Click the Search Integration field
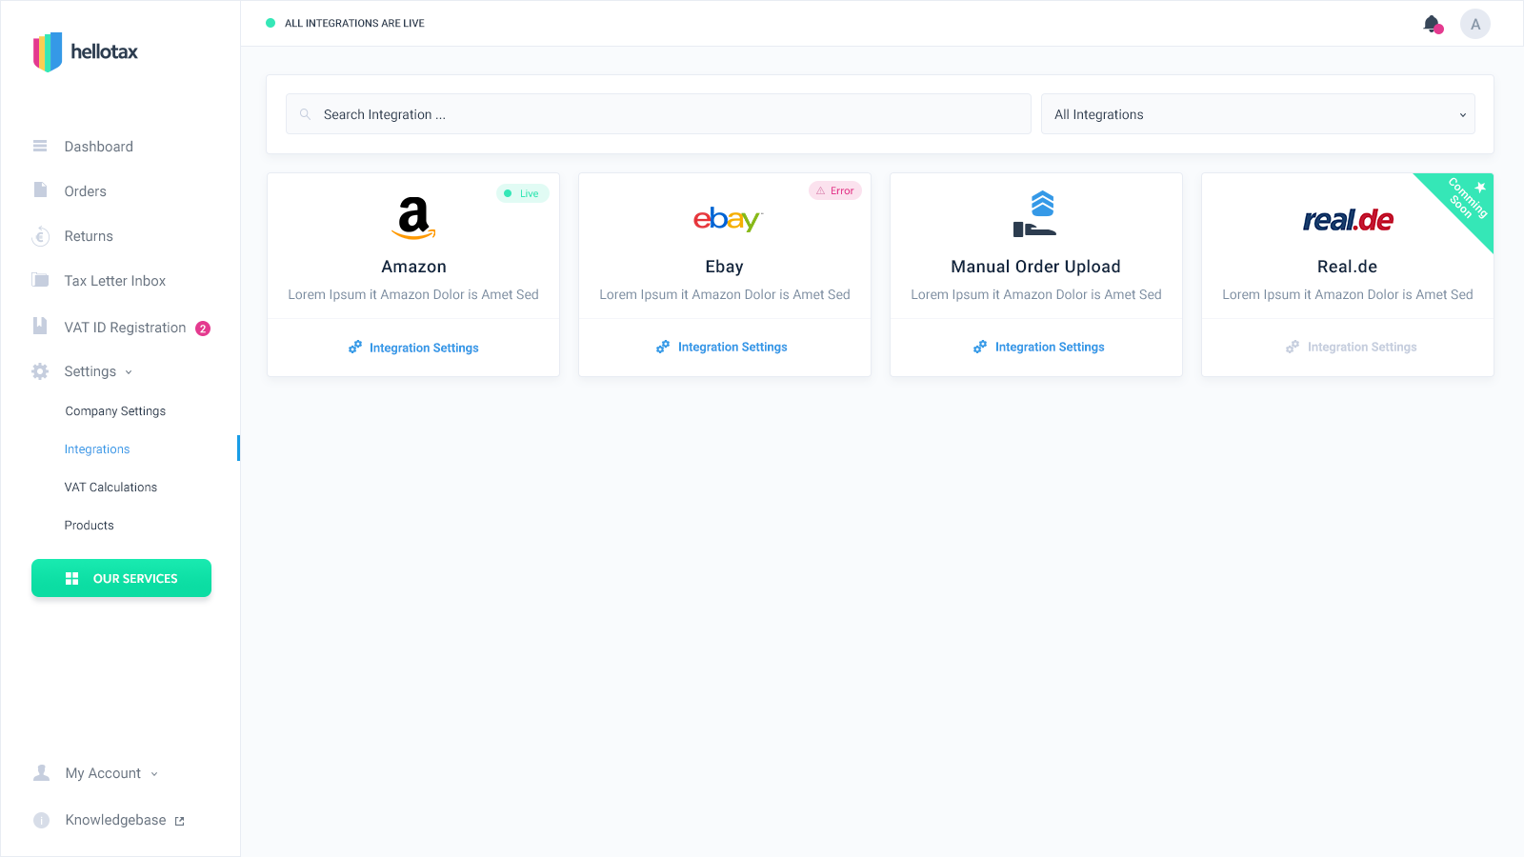 [658, 114]
